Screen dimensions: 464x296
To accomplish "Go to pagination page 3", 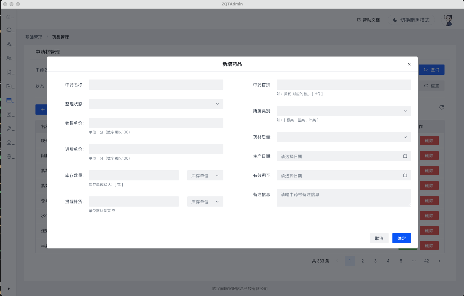I will pos(375,261).
